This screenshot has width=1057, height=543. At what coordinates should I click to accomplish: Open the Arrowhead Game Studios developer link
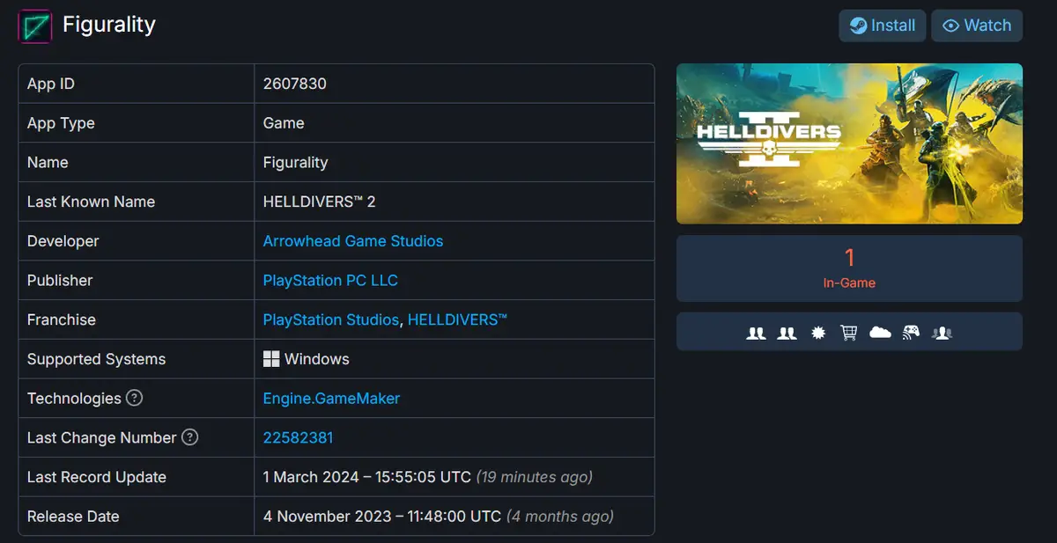[353, 241]
